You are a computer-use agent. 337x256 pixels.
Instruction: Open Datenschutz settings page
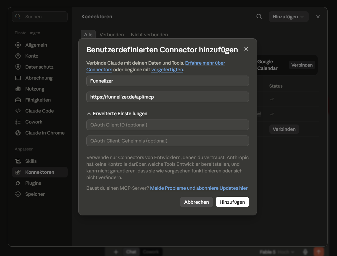click(40, 67)
